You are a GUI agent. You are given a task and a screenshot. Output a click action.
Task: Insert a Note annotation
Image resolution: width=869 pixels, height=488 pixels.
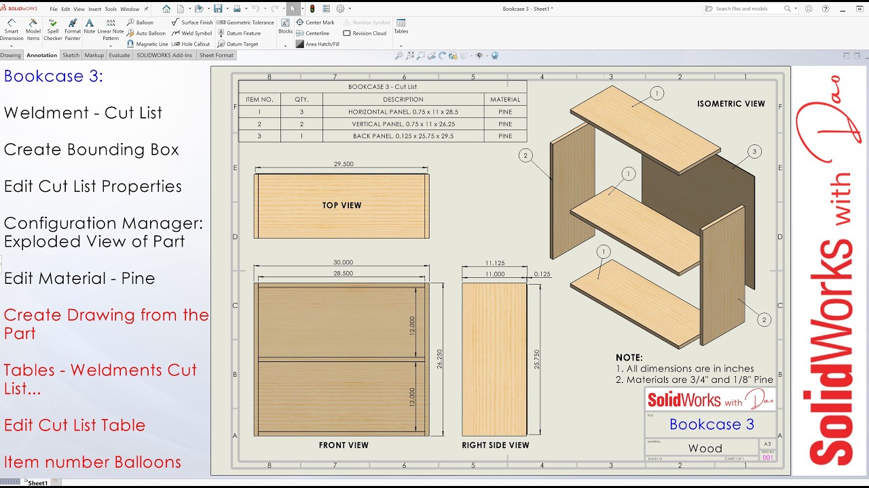(x=90, y=27)
